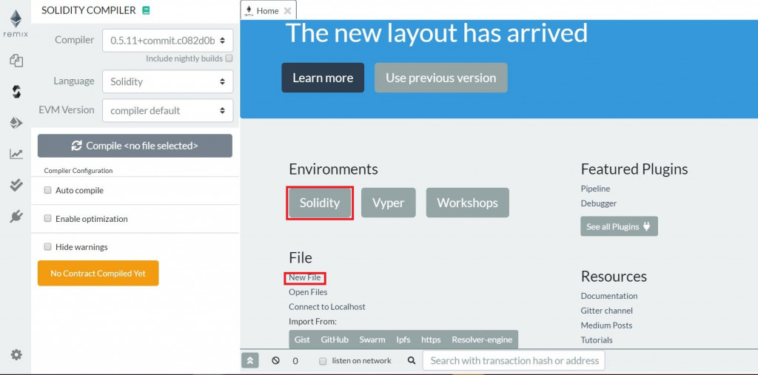This screenshot has width=758, height=375.
Task: Click the documentation book icon beside Solidity Compiler
Action: pyautogui.click(x=146, y=10)
